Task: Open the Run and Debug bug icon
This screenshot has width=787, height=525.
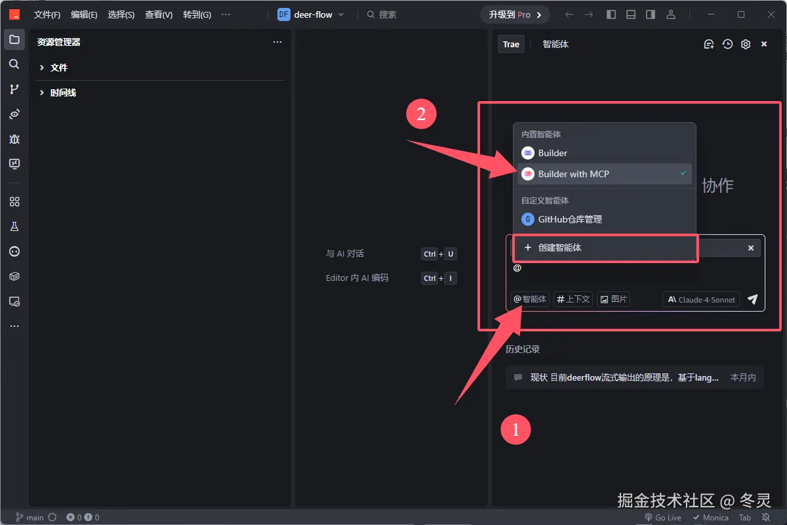Action: (x=14, y=139)
